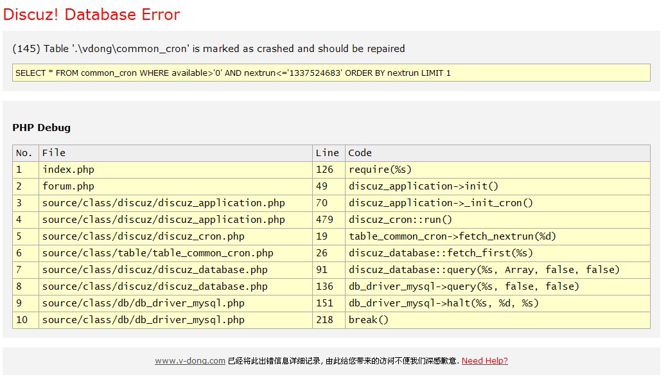Viewport: 668px width, 379px height.
Task: Click line number 49
Action: click(322, 186)
